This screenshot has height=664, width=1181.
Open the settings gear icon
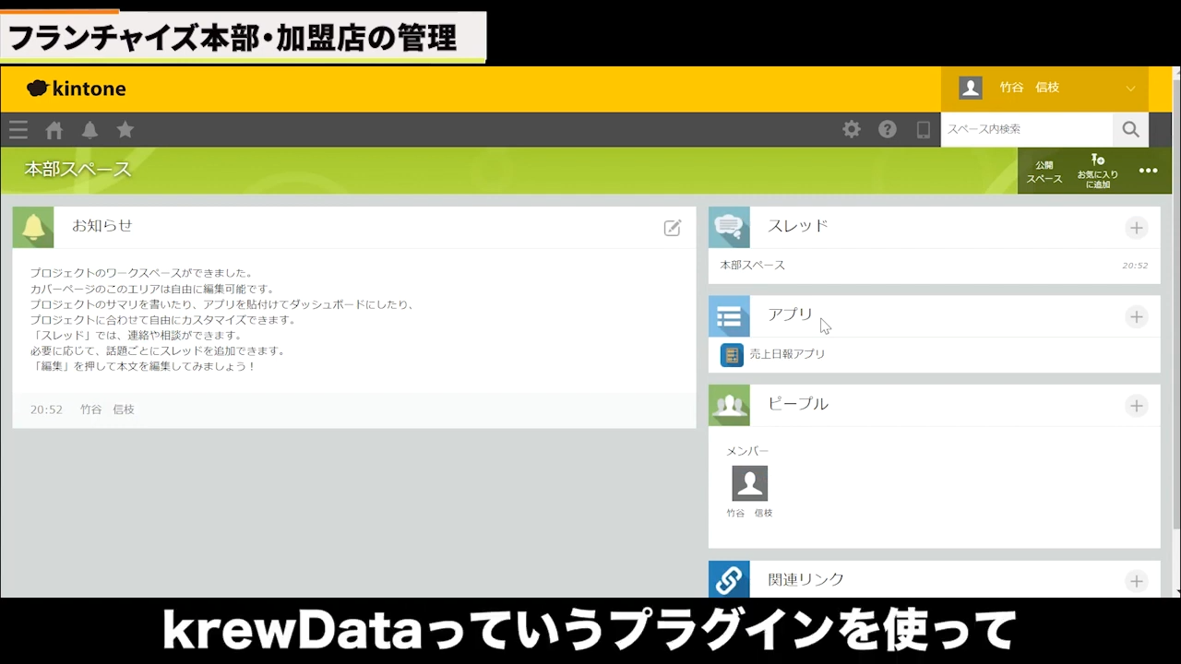tap(852, 129)
